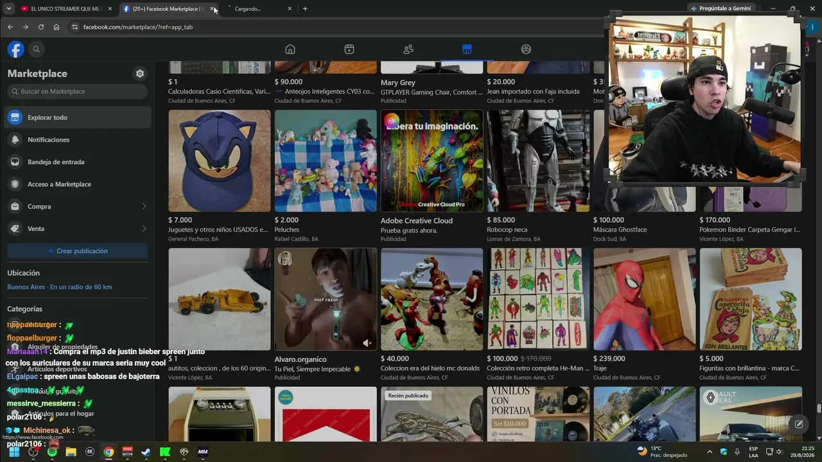Click the Calculadoras Casio Científicas title
822x462 pixels.
pyautogui.click(x=219, y=92)
